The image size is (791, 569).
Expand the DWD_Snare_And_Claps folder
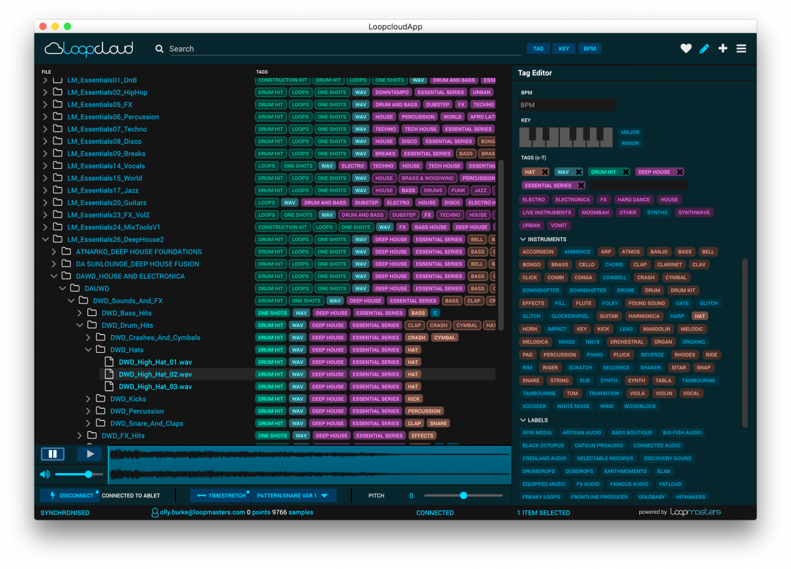pos(88,423)
